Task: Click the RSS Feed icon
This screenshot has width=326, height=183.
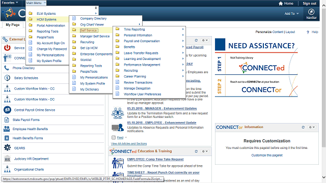Action: 114,137
